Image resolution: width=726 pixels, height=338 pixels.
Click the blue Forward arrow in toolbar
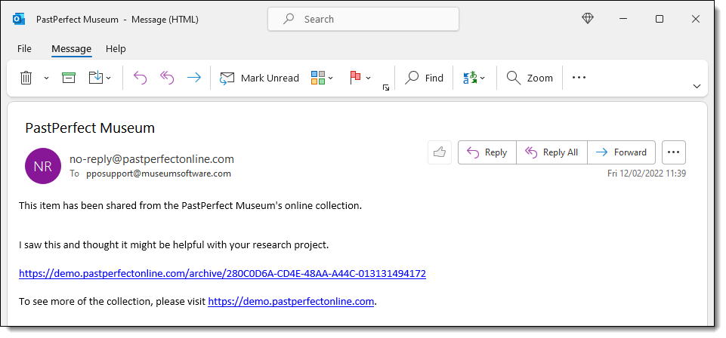point(194,78)
